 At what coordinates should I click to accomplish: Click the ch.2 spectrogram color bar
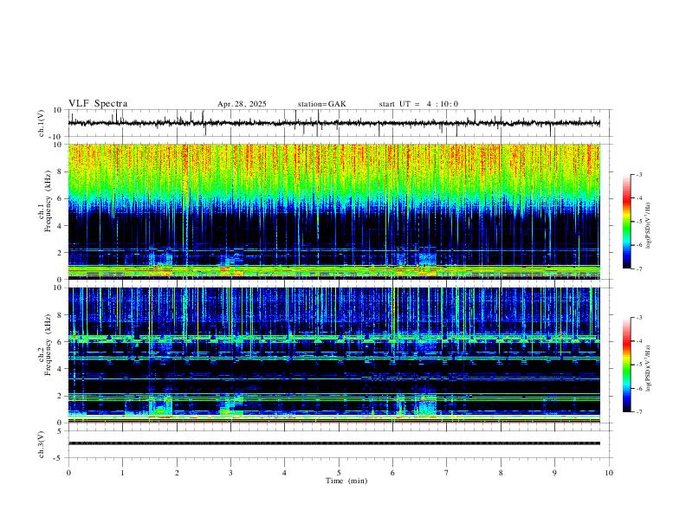(627, 365)
